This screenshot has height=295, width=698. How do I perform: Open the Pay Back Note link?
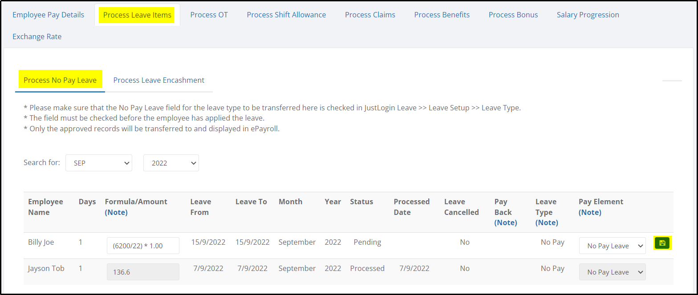[506, 222]
